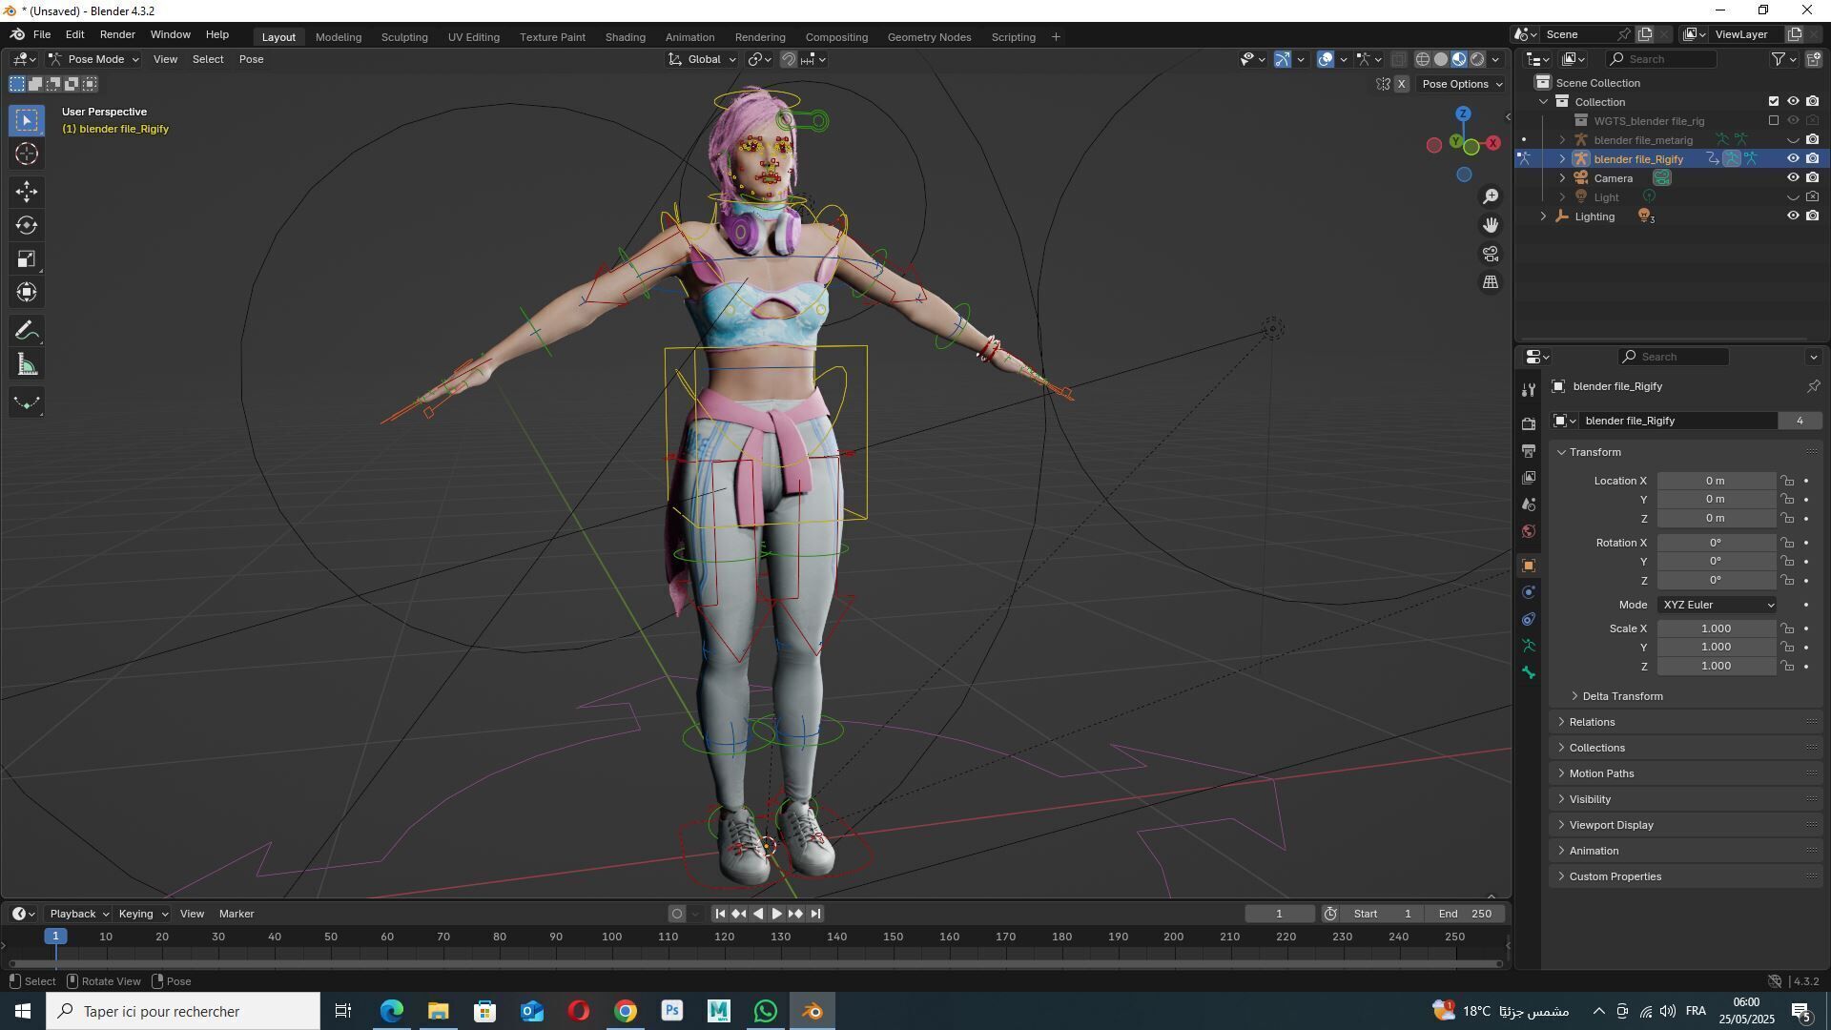This screenshot has height=1030, width=1831.
Task: Open Google Chrome from the taskbar
Action: pos(626,1011)
